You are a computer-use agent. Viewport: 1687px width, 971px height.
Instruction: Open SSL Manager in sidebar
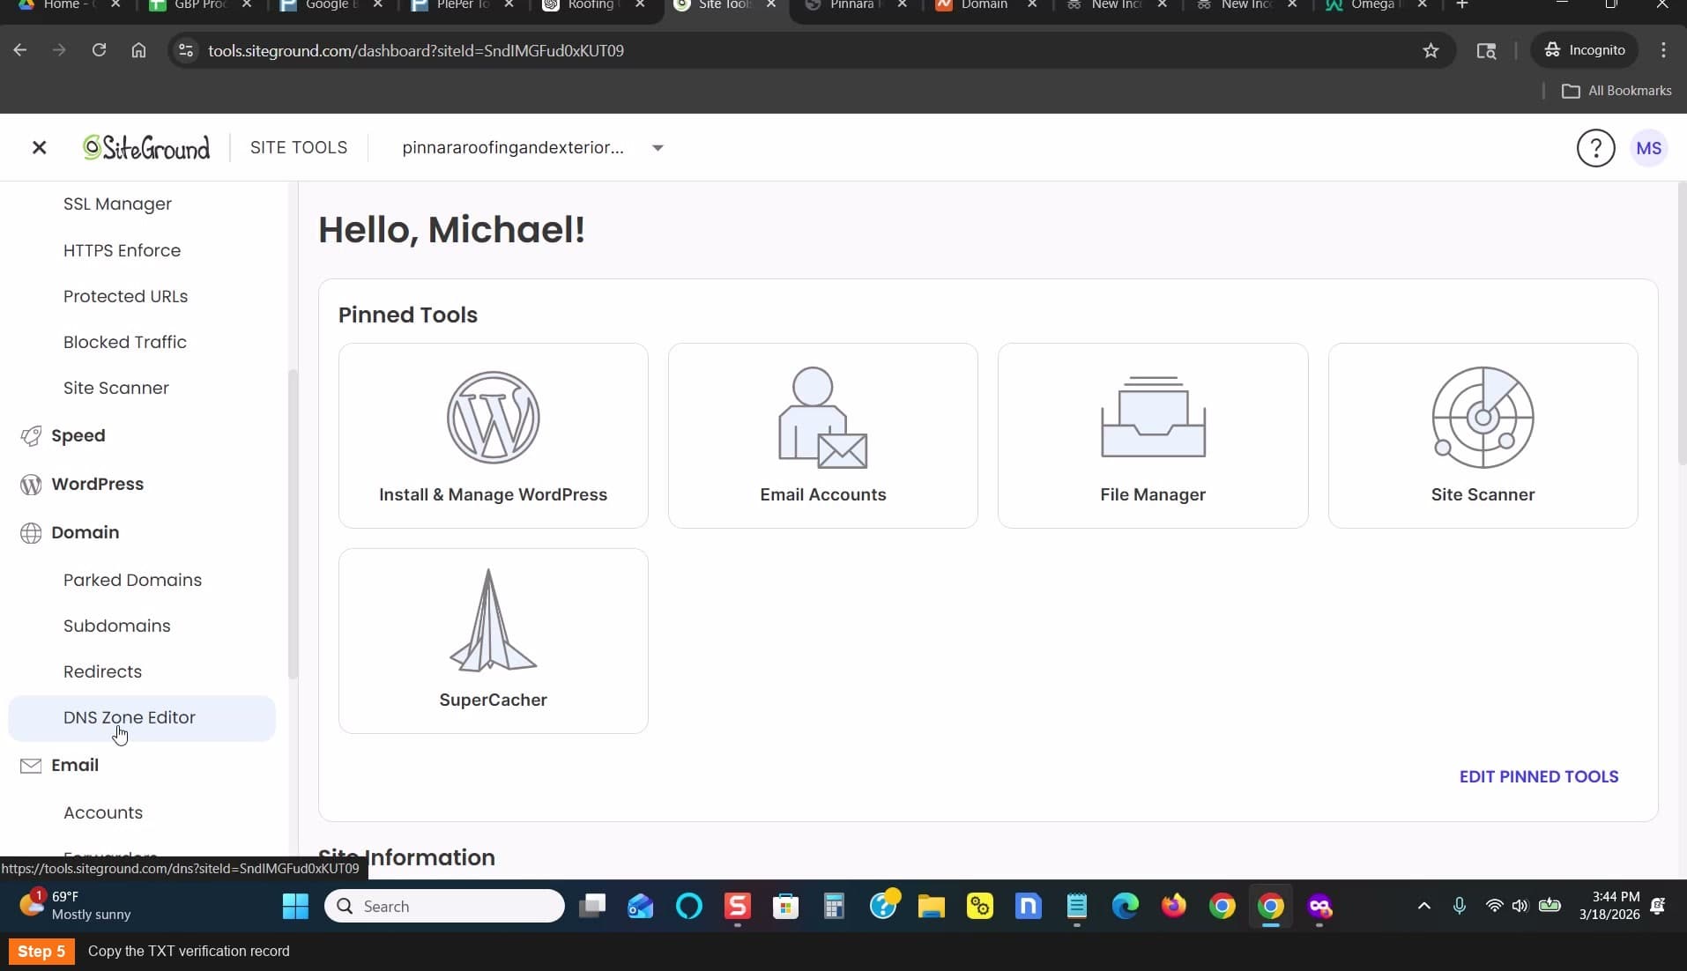coord(117,204)
